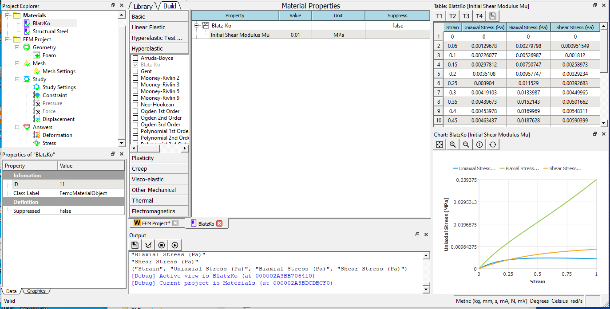The width and height of the screenshot is (610, 309).
Task: Switch to the Graphics tab
Action: 36,291
